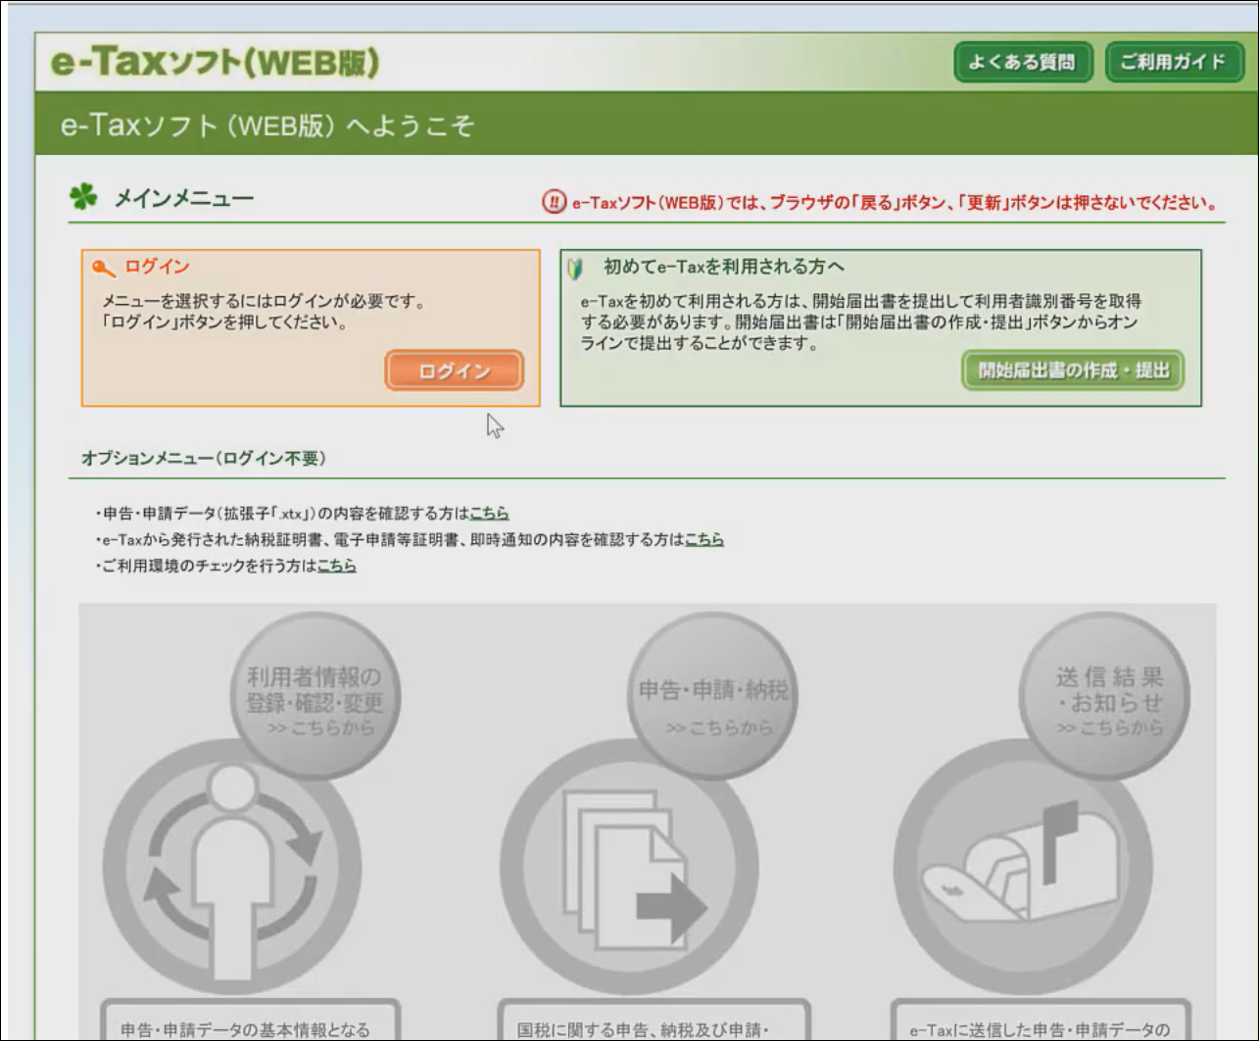Click オプションメニュー(ログイン不要) heading

coord(204,458)
